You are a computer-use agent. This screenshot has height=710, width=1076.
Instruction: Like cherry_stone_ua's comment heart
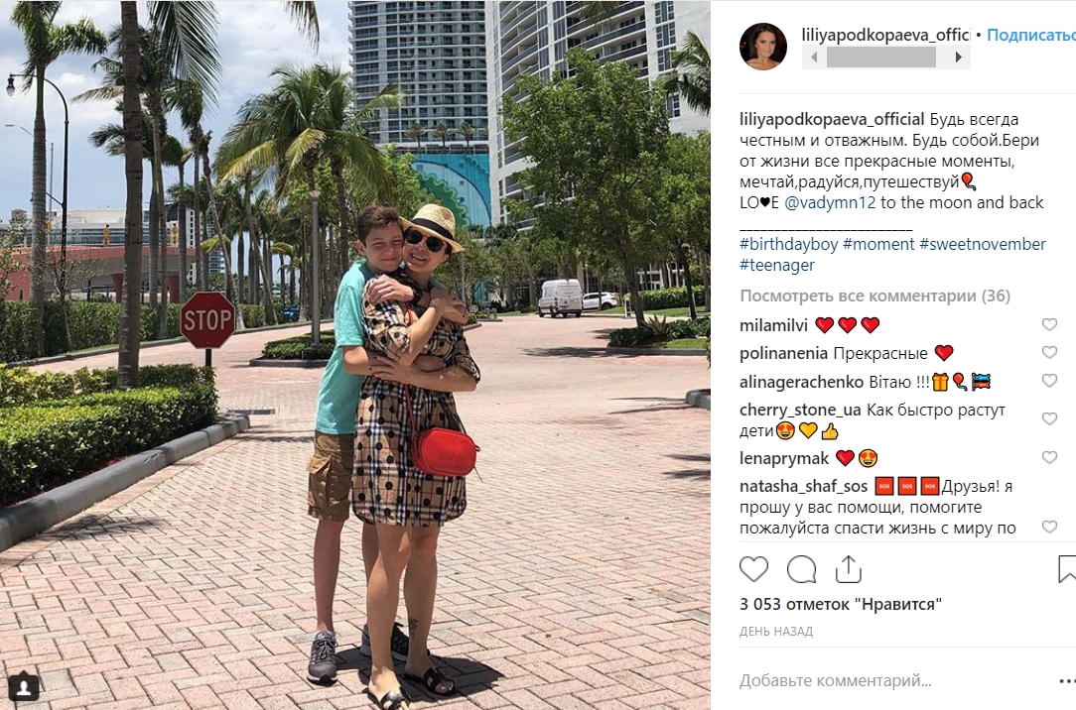[1049, 419]
